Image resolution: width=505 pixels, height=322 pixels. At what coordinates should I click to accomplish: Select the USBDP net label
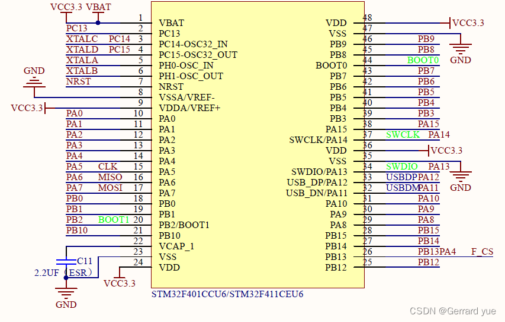pos(401,177)
